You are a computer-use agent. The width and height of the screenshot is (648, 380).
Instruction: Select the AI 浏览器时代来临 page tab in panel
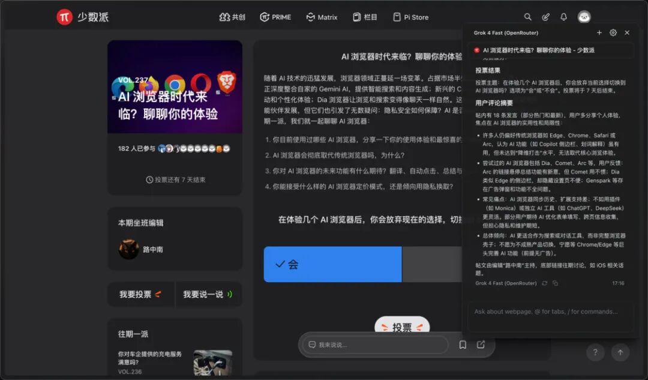pos(550,50)
